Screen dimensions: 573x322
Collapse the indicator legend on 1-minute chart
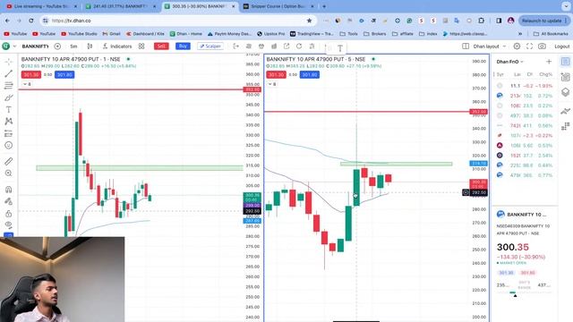coord(27,84)
